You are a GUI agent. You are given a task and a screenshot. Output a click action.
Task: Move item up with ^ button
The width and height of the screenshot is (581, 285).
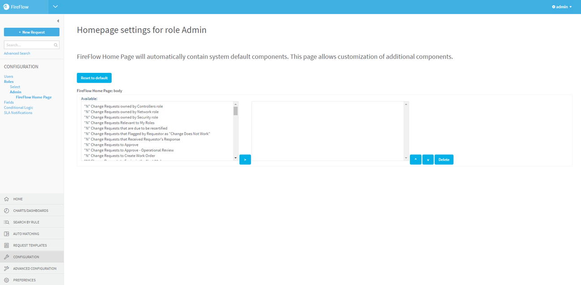click(415, 160)
